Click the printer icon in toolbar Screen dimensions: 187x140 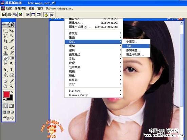[x=10, y=15]
